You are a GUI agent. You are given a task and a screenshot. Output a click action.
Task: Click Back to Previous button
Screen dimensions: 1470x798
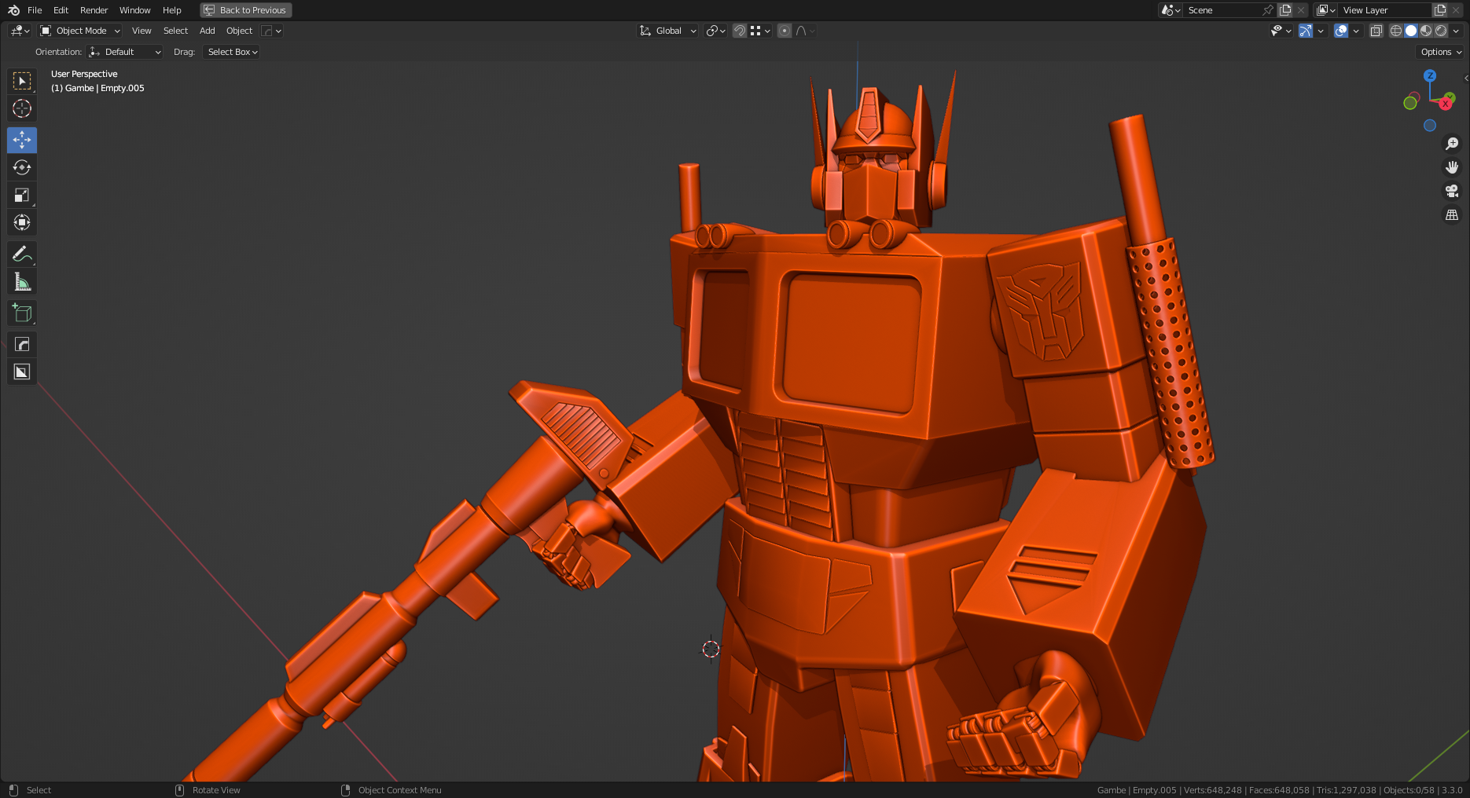pyautogui.click(x=246, y=10)
